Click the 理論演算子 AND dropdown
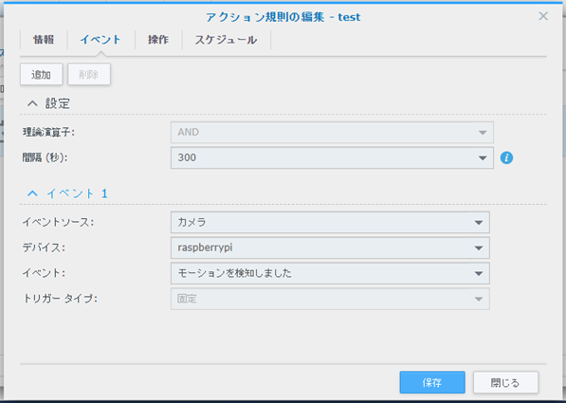Screen dimensions: 566x403 [x=332, y=132]
